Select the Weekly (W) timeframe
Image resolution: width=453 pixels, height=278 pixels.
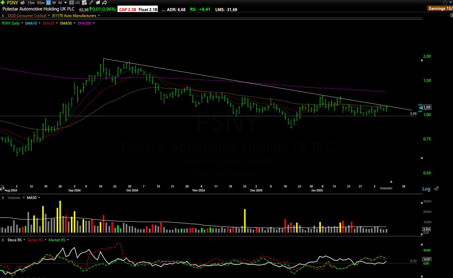coord(54,2)
